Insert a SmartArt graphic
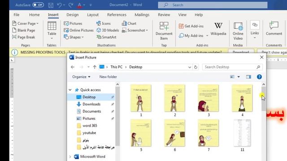This screenshot has height=161, width=287. click(x=107, y=37)
